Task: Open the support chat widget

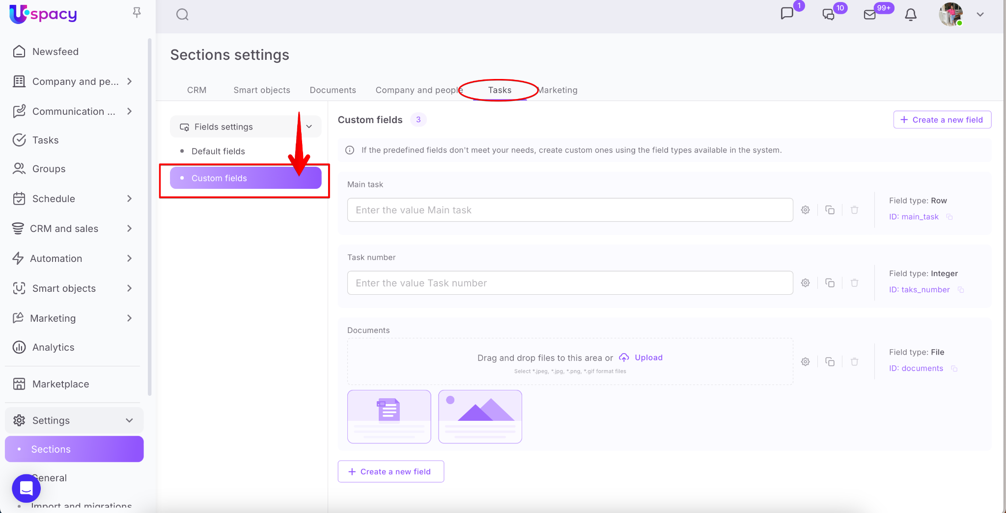Action: pos(26,488)
